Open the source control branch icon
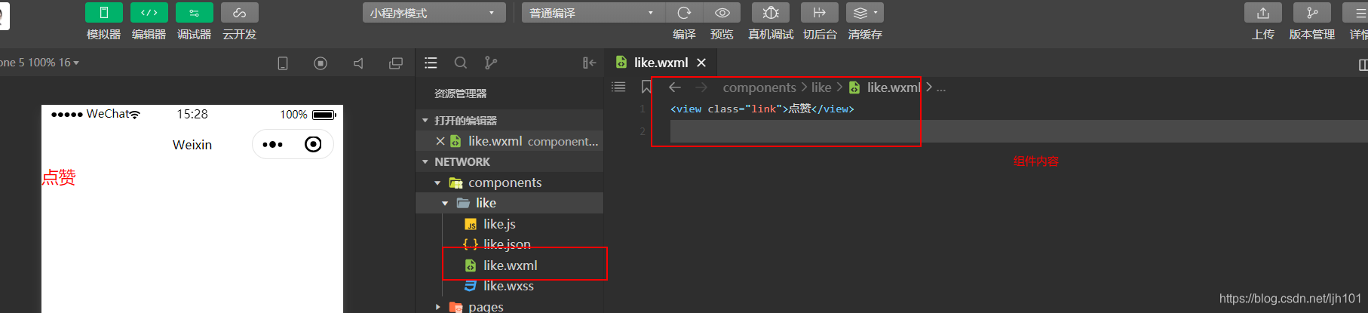Screen dimensions: 1368x313 [x=491, y=63]
